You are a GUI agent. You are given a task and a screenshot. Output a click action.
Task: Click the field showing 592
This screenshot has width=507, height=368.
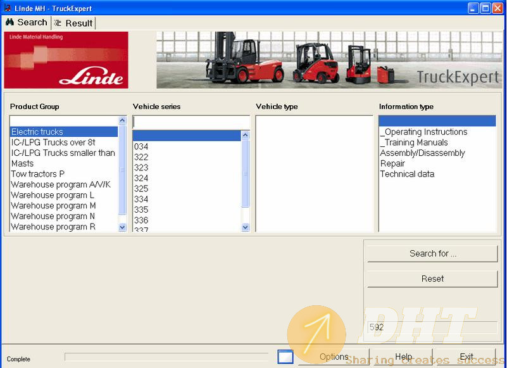click(432, 327)
